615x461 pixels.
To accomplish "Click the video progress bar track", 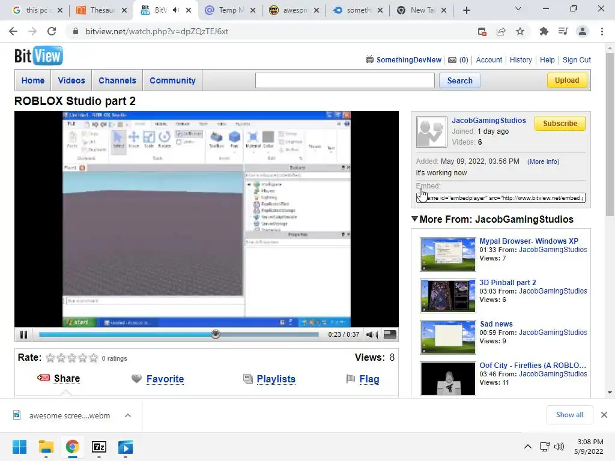I will (179, 334).
